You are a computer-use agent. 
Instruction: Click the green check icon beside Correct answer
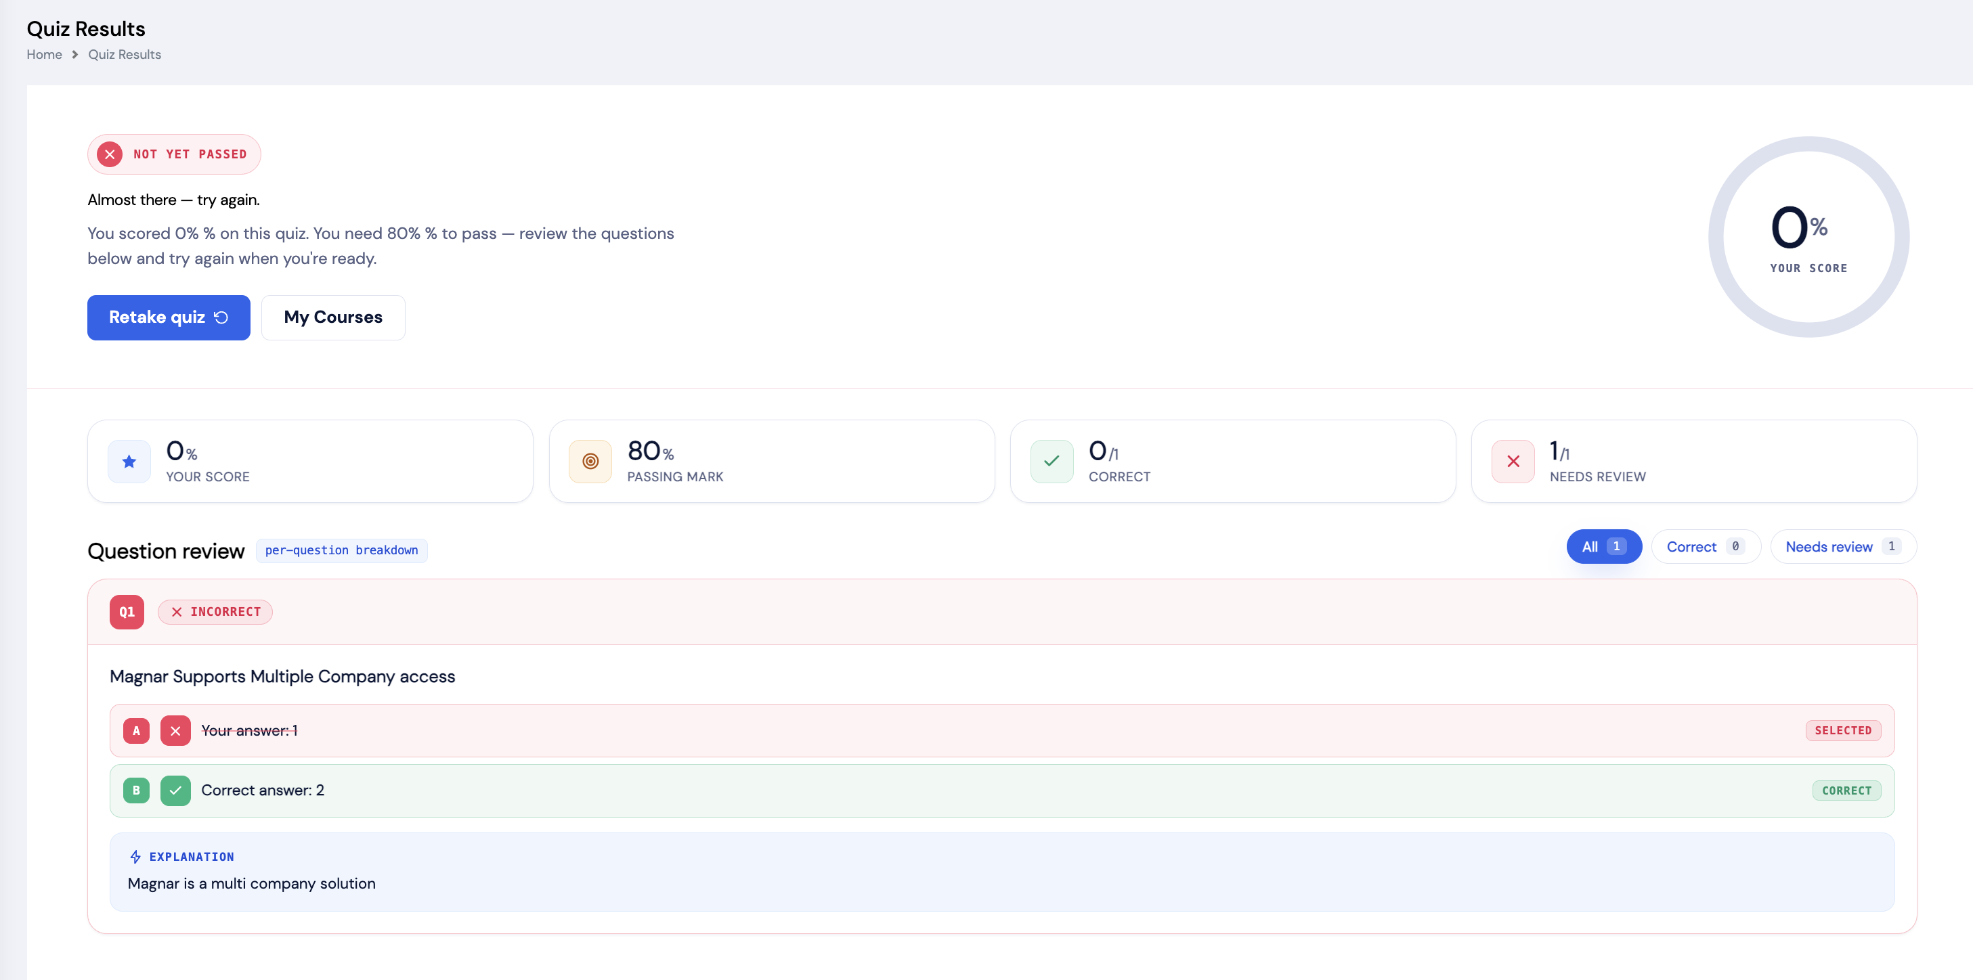[x=175, y=790]
